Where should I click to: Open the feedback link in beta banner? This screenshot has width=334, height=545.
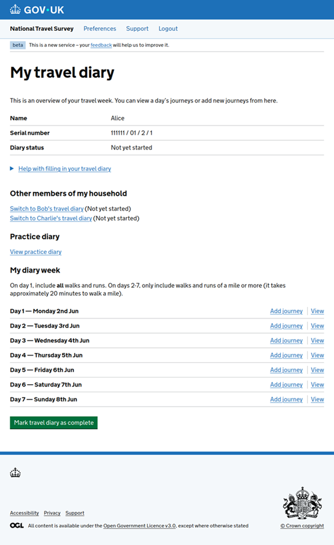(101, 45)
